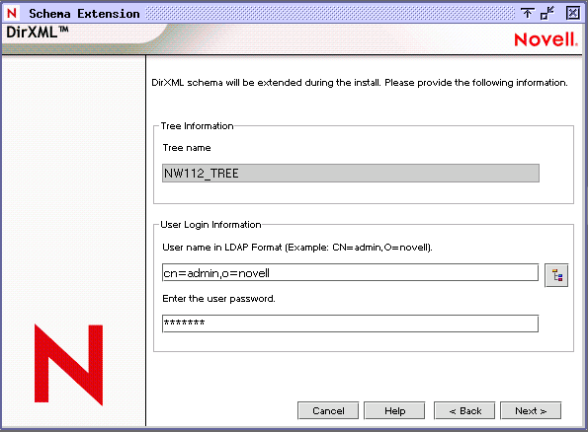Proceed with the Next > button
The image size is (588, 432).
tap(531, 410)
